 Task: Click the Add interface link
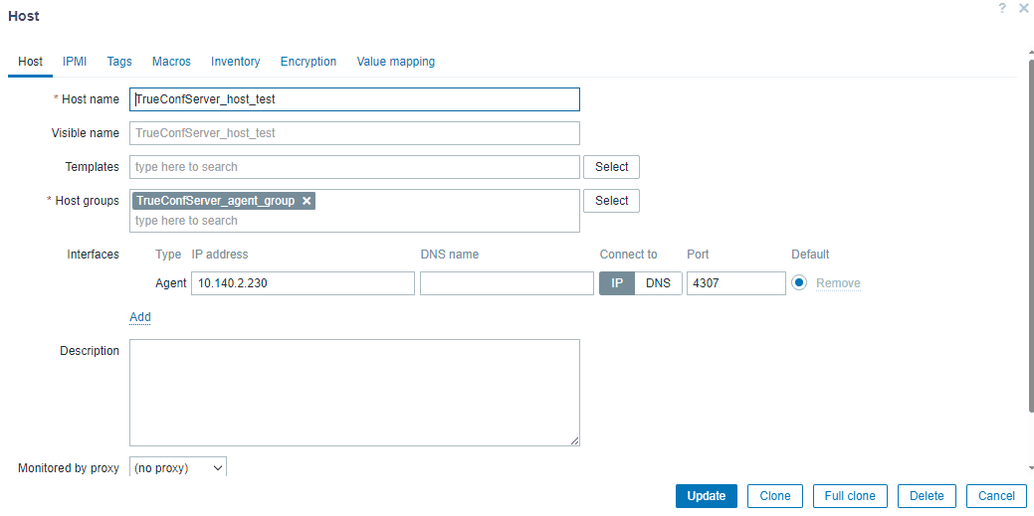click(x=140, y=317)
